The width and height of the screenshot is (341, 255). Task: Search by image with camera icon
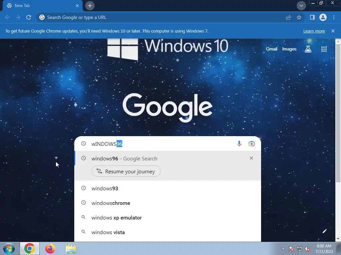251,143
